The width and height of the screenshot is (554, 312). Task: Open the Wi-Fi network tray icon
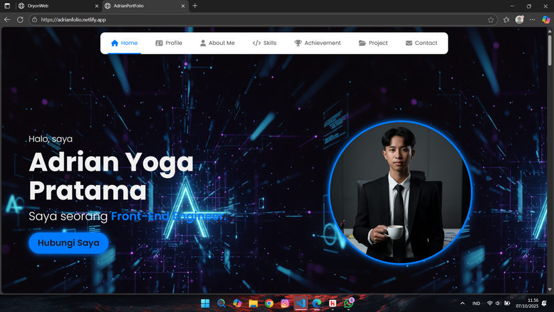tap(490, 303)
